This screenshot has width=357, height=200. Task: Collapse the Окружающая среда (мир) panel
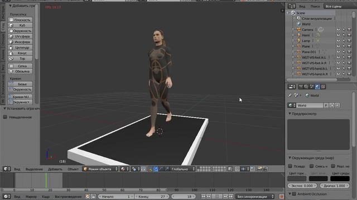(290, 158)
